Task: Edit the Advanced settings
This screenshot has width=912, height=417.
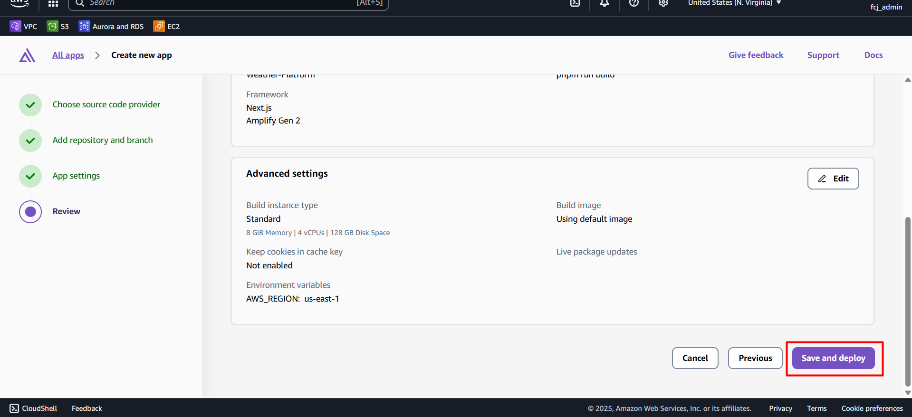Action: 833,179
